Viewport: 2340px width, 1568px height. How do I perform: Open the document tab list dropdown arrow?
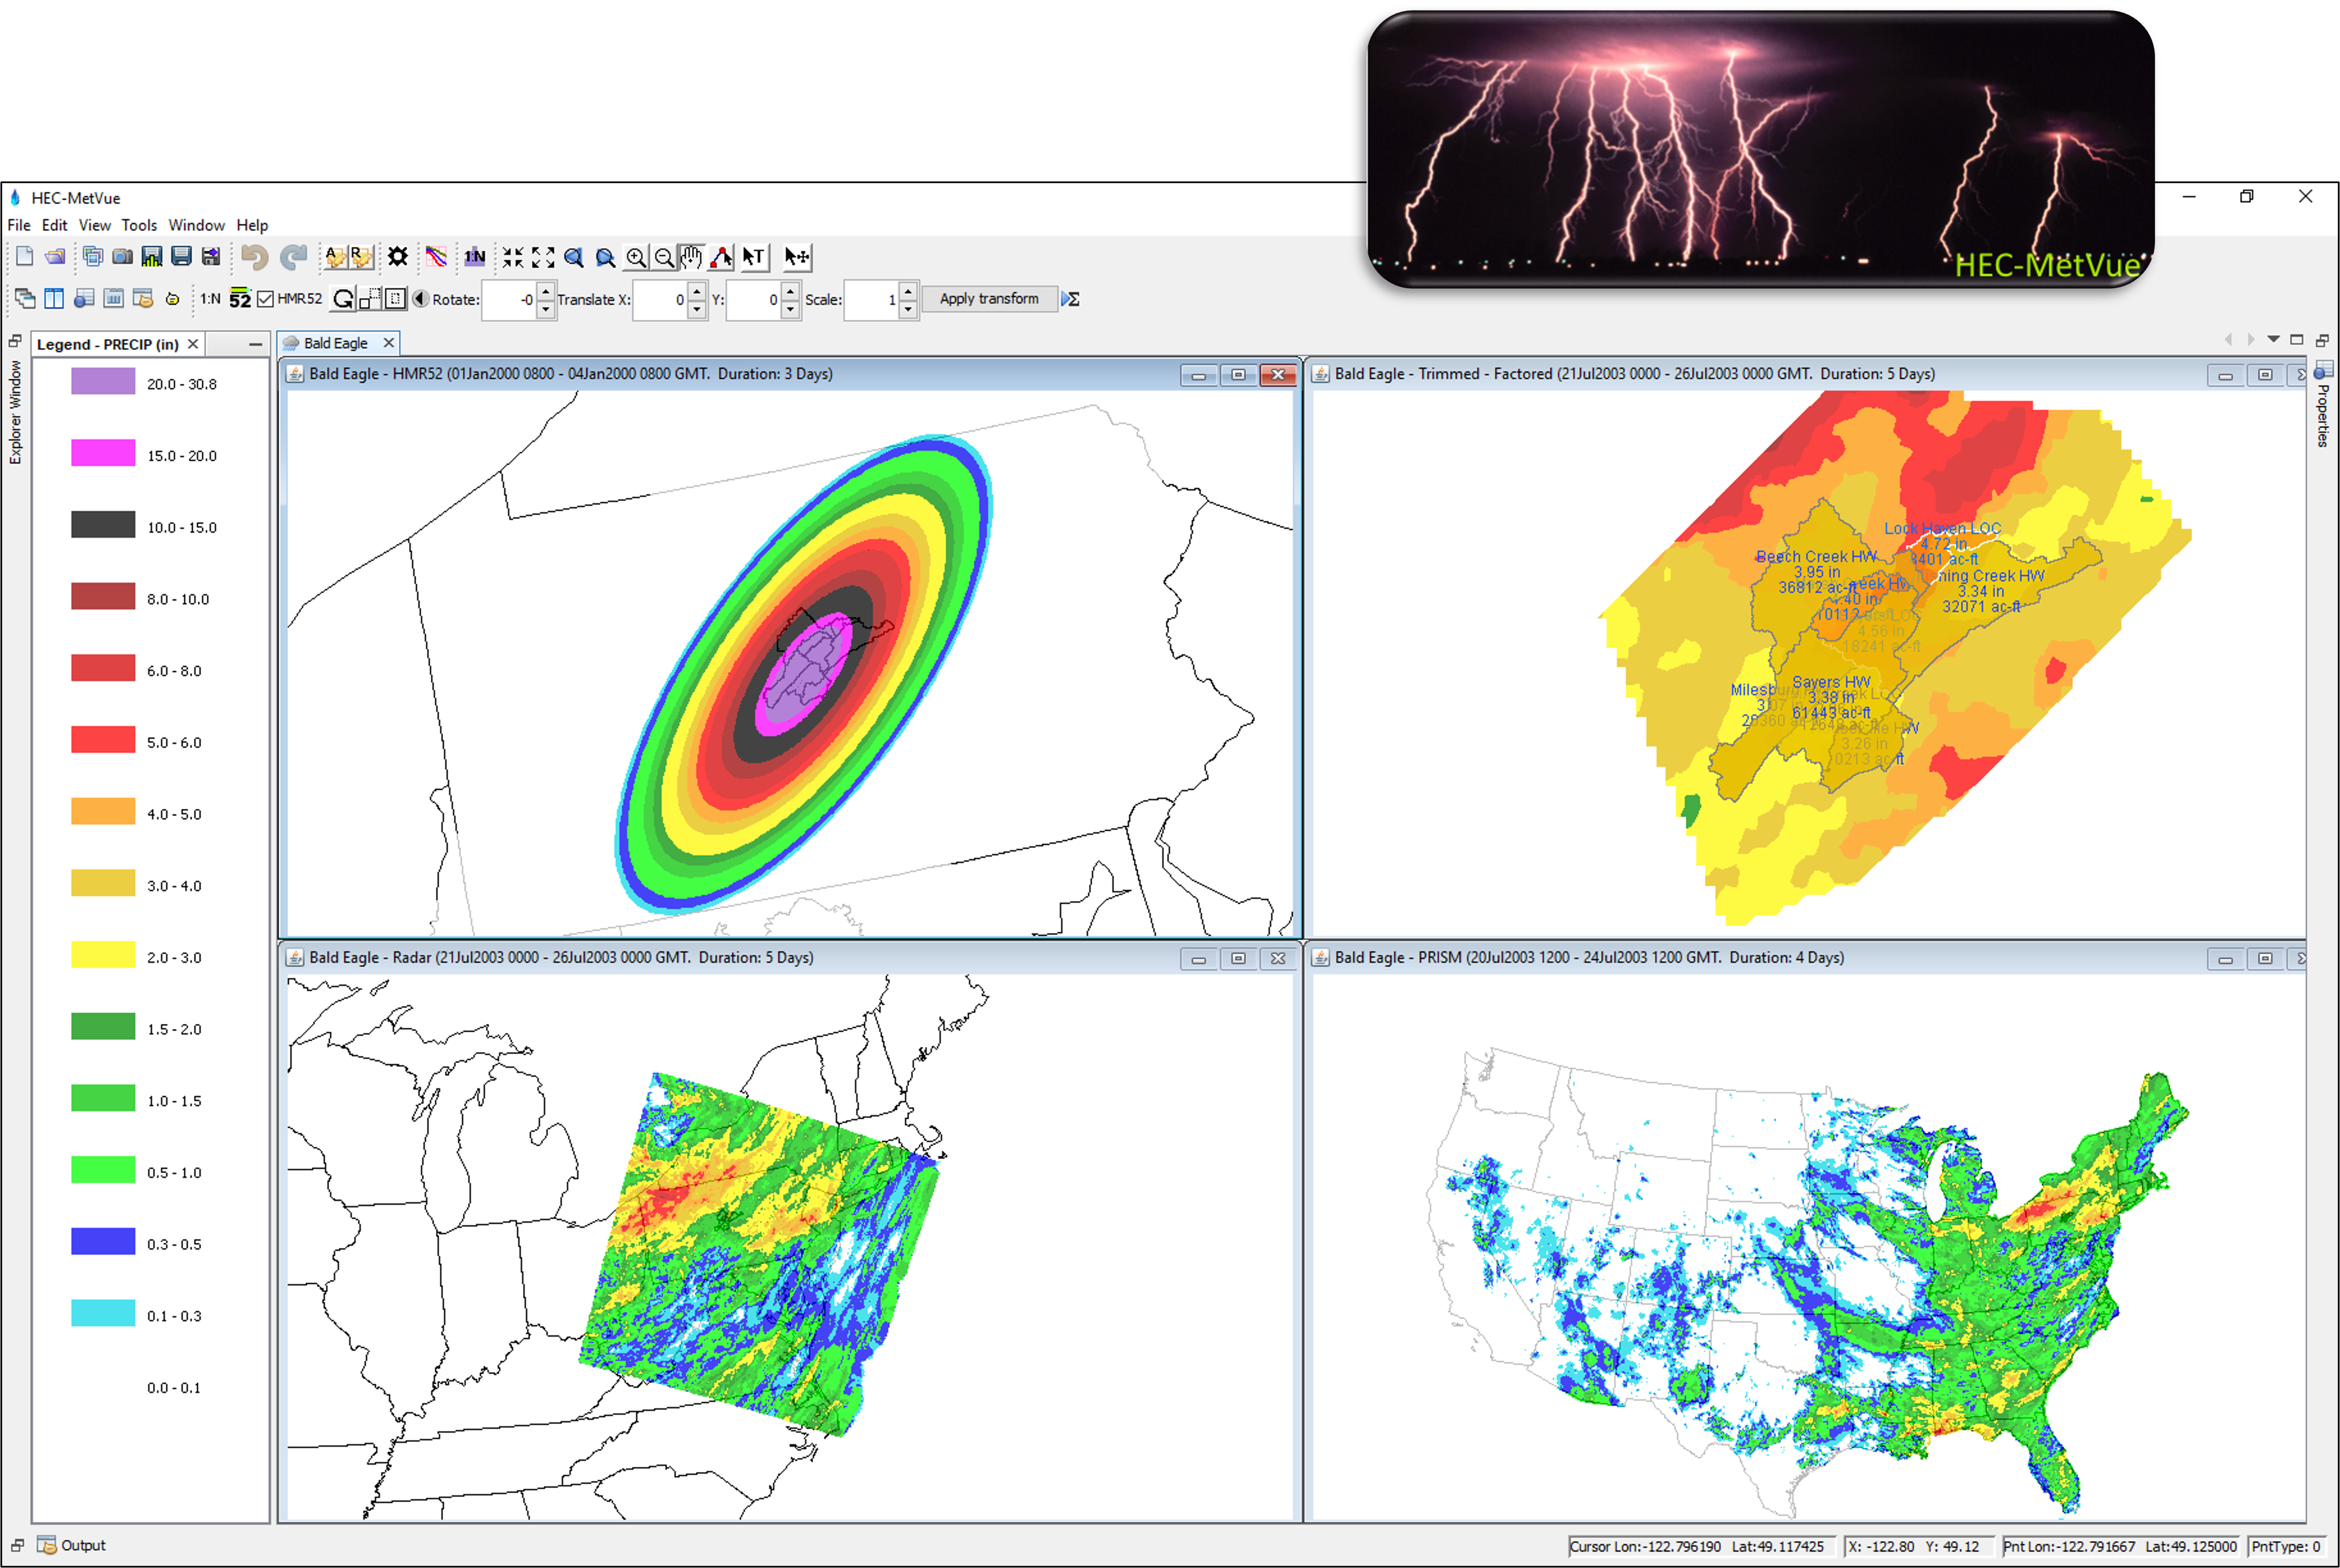[x=2274, y=340]
